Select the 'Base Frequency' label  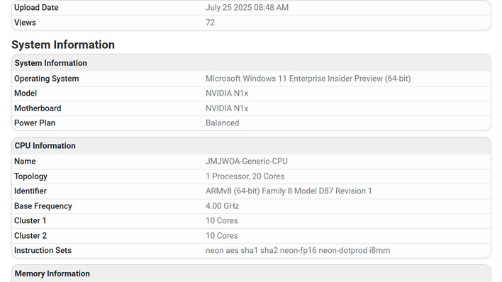coord(43,205)
